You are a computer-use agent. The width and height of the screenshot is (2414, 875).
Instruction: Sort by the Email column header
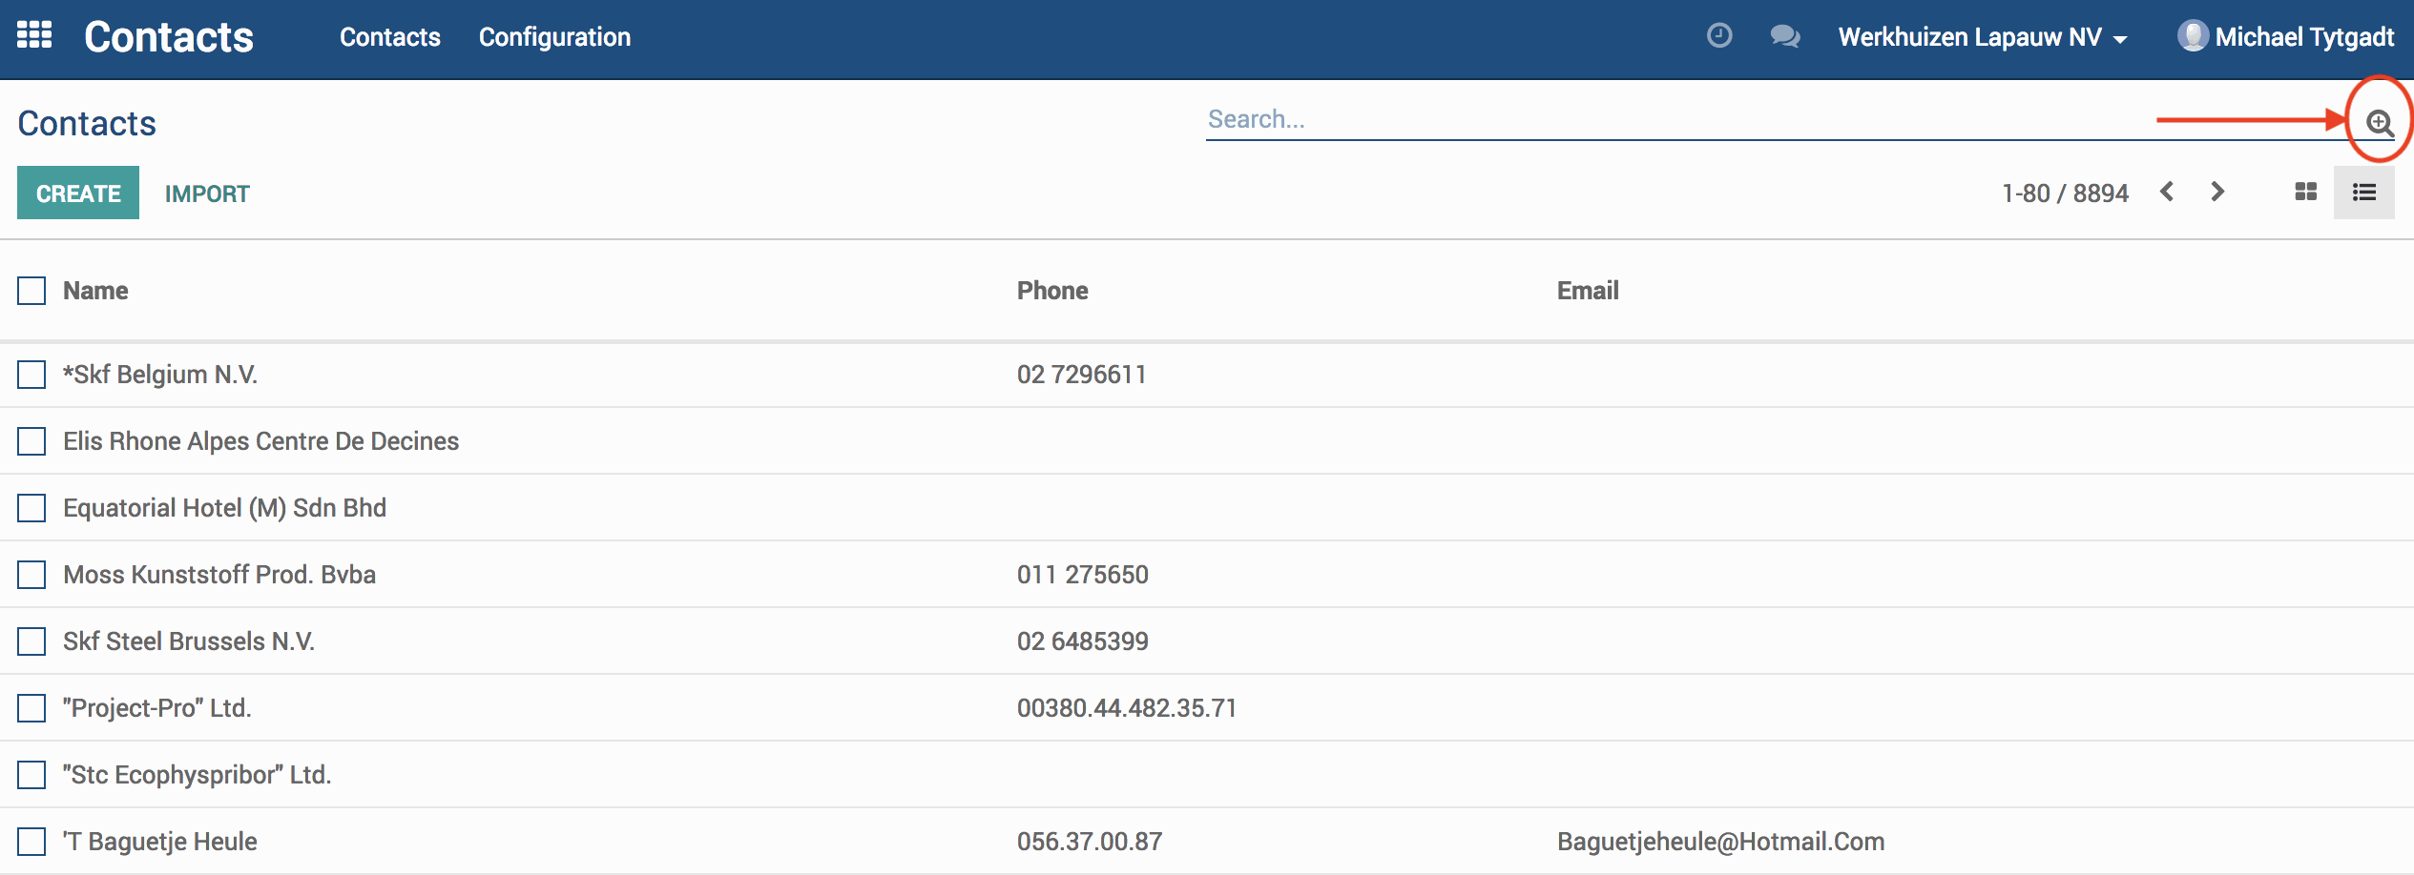1588,291
